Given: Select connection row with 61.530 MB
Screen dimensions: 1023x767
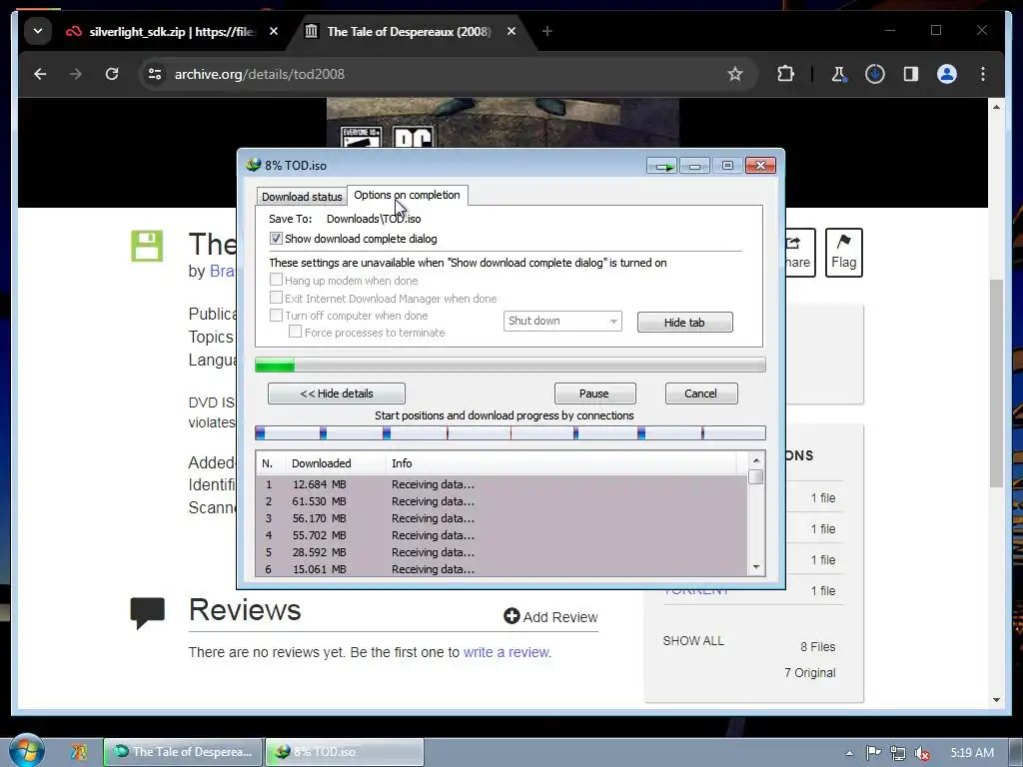Looking at the screenshot, I should pyautogui.click(x=502, y=501).
